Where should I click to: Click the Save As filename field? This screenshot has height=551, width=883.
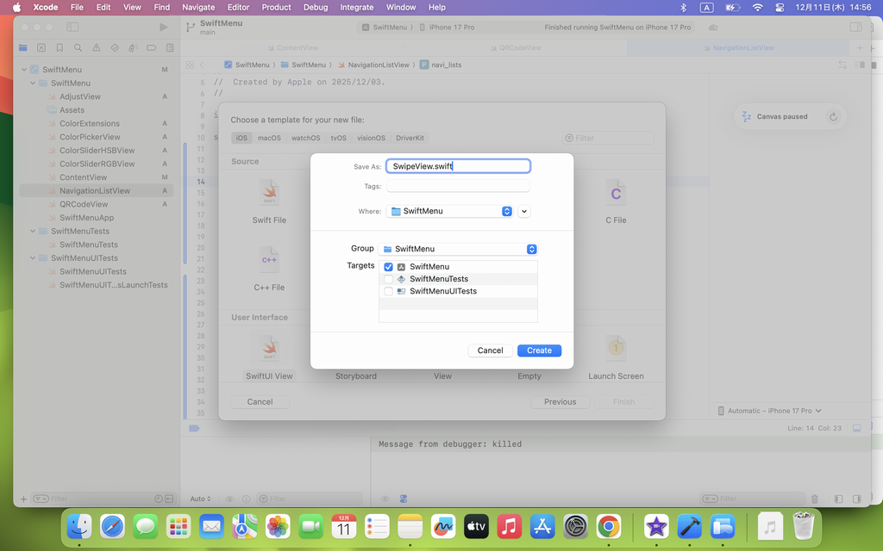tap(458, 166)
